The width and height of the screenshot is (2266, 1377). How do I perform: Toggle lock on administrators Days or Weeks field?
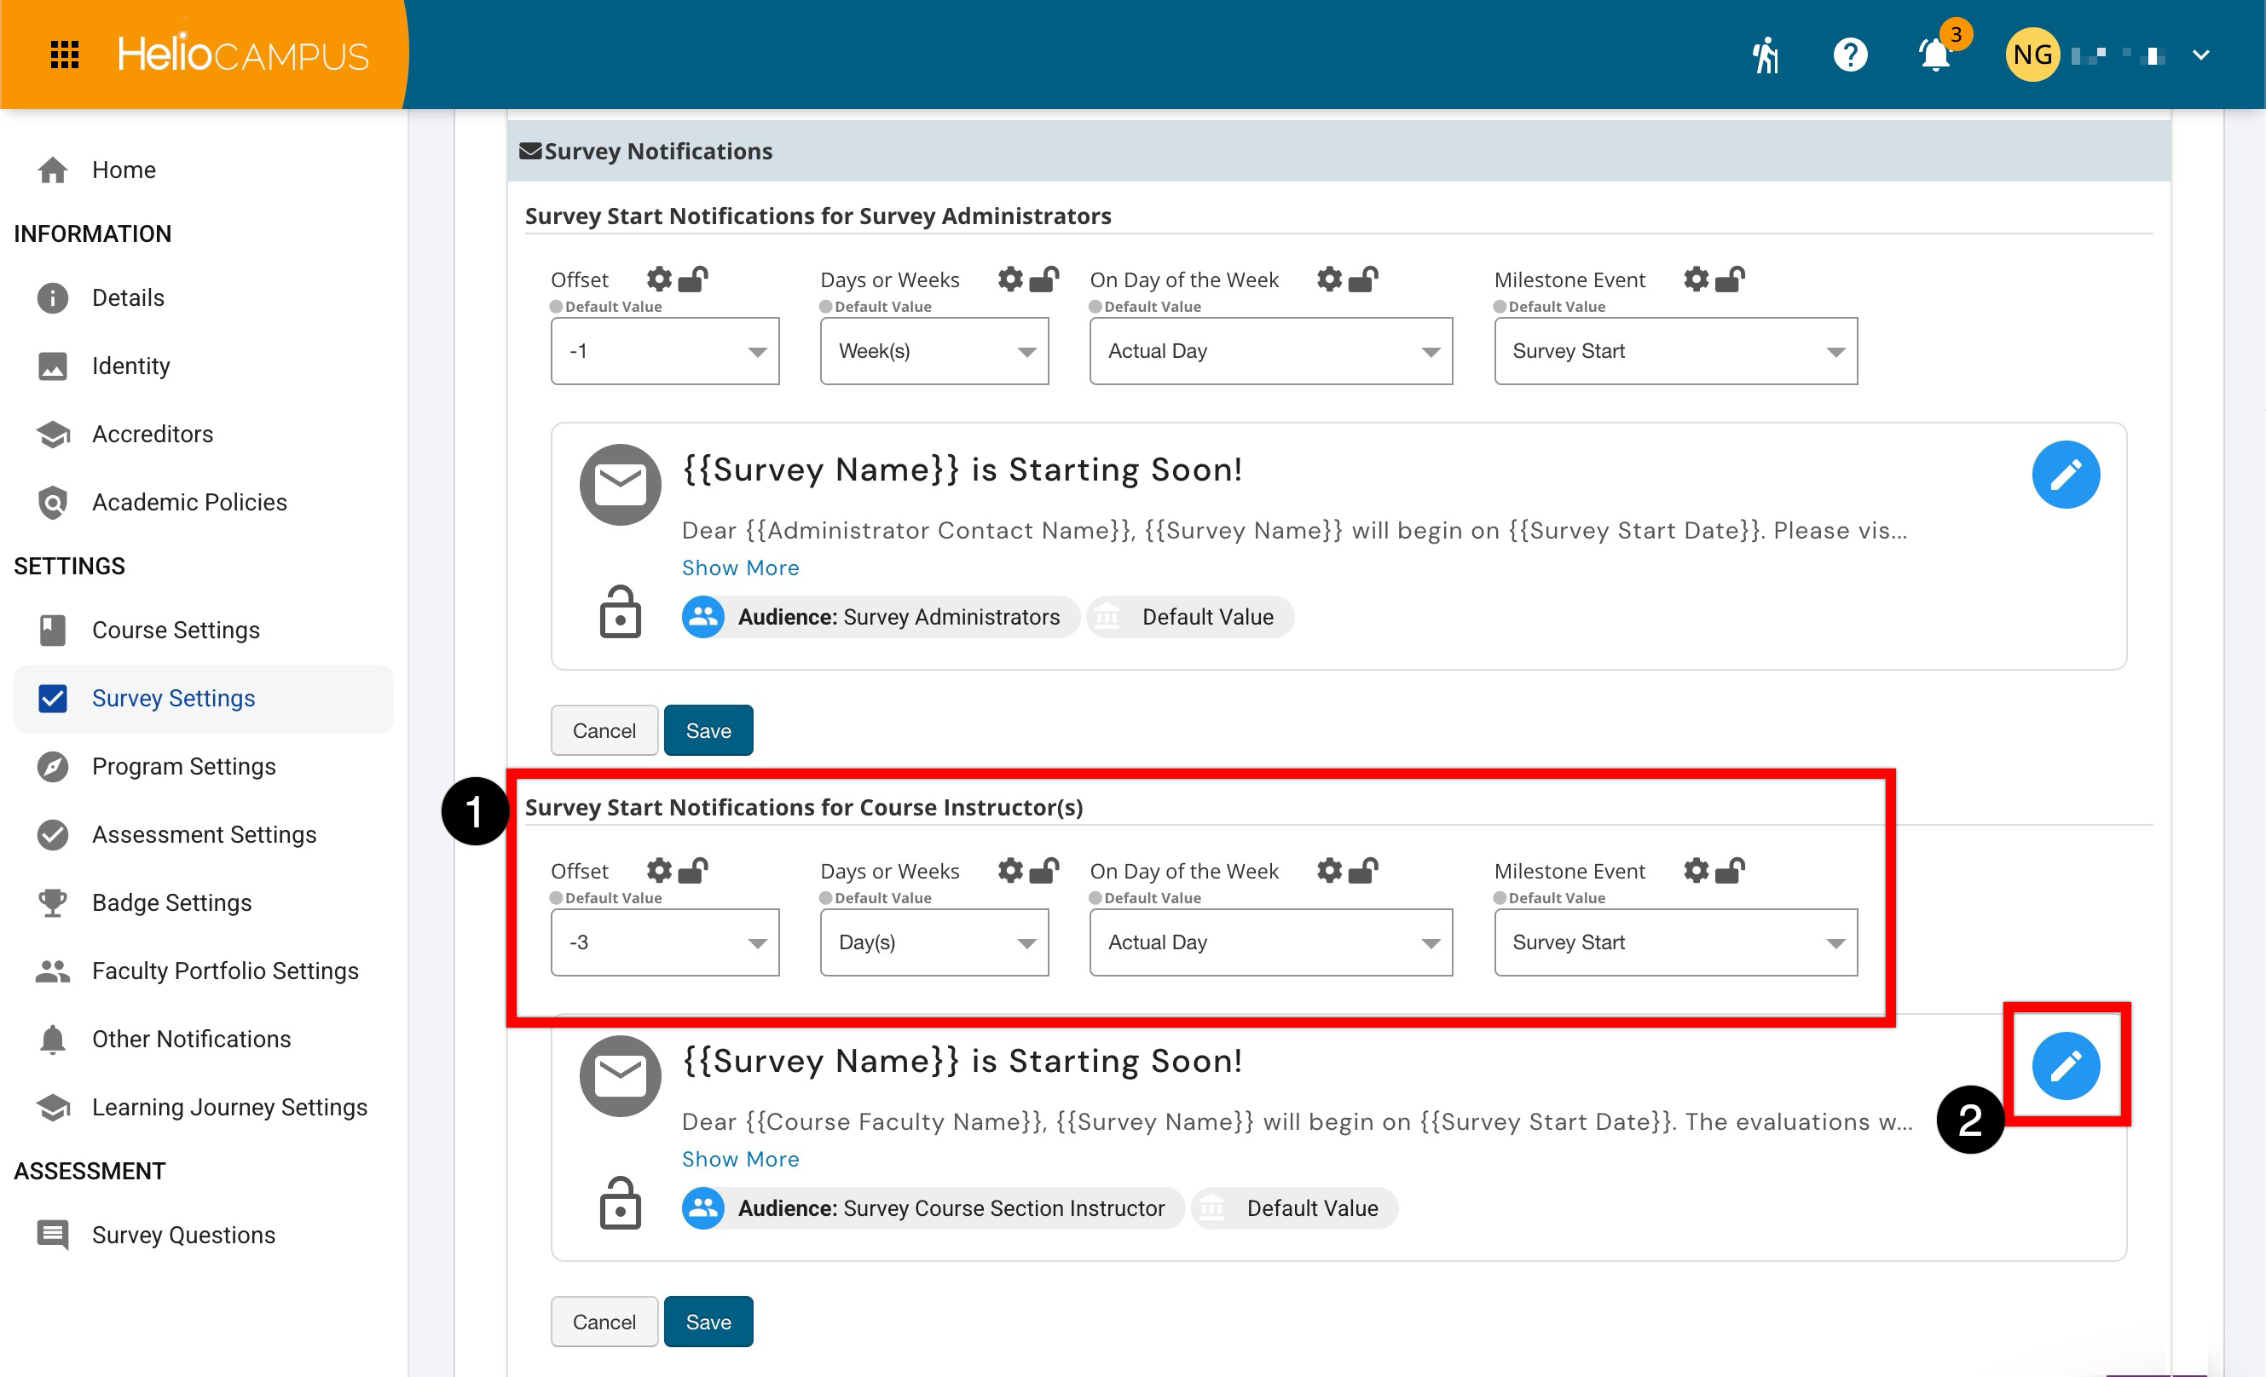[x=1043, y=279]
